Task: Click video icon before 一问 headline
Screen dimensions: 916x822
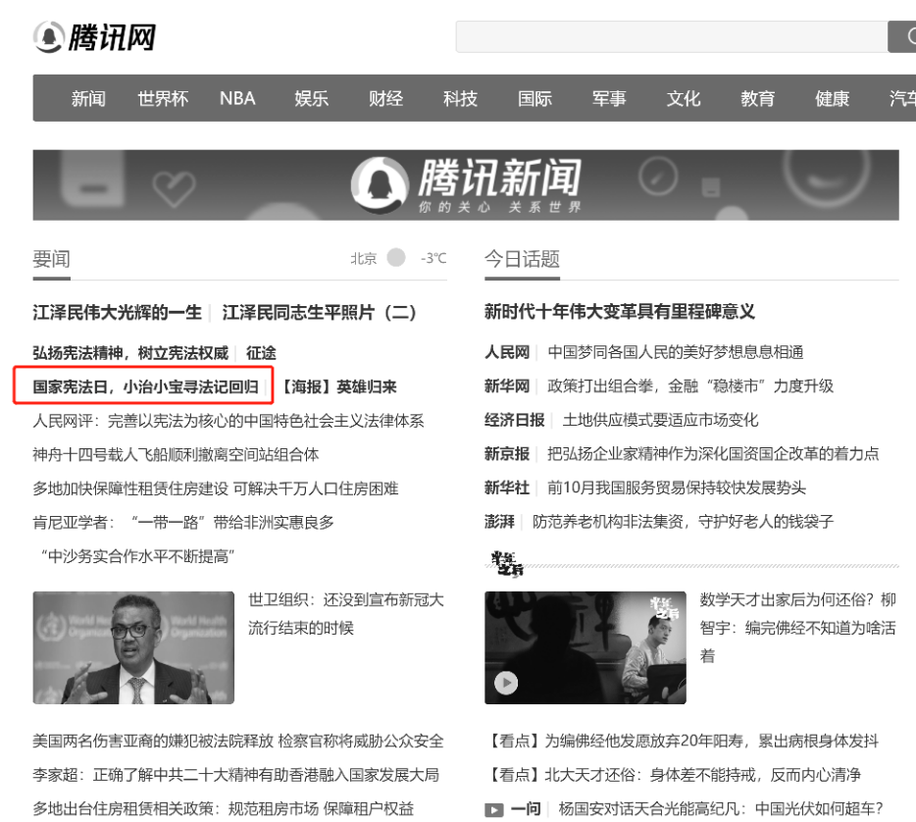Action: (x=495, y=809)
